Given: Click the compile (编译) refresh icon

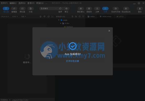Looking at the screenshot, I should point(60,9).
